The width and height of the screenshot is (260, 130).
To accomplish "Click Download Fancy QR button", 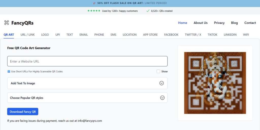I will [23, 112].
